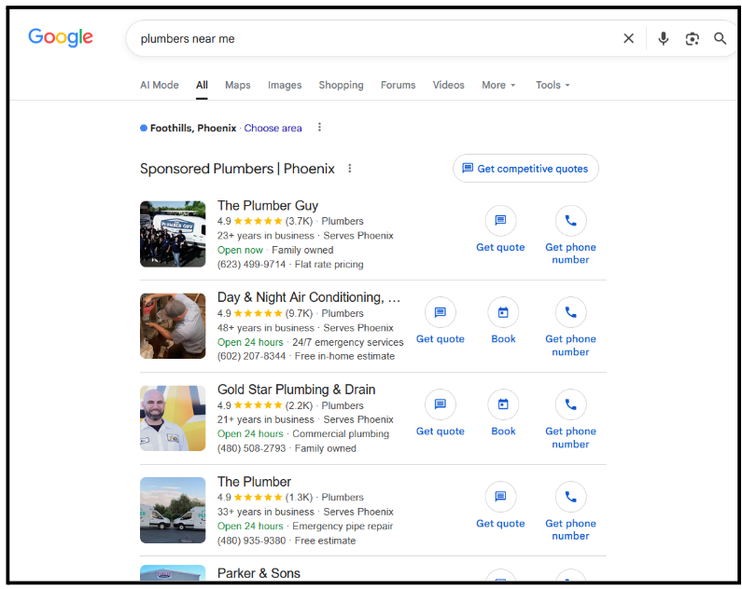
Task: Select the All results tab
Action: tap(202, 85)
